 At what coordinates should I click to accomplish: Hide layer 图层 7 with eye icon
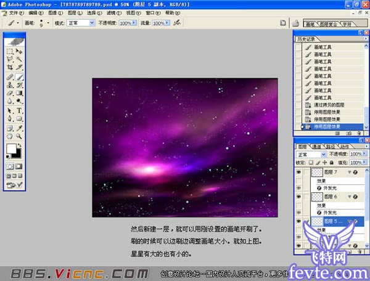[299, 173]
